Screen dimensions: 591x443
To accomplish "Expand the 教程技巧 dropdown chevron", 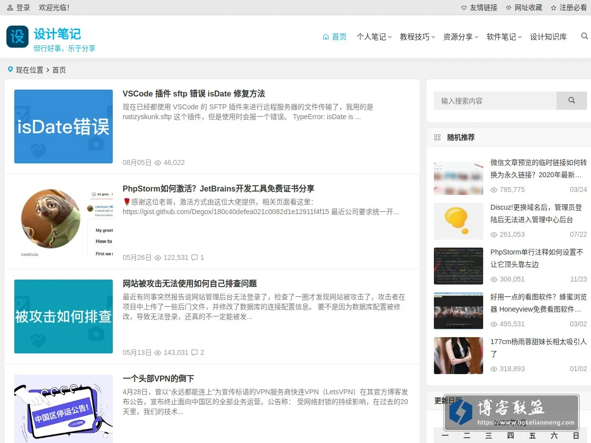I will [x=433, y=37].
